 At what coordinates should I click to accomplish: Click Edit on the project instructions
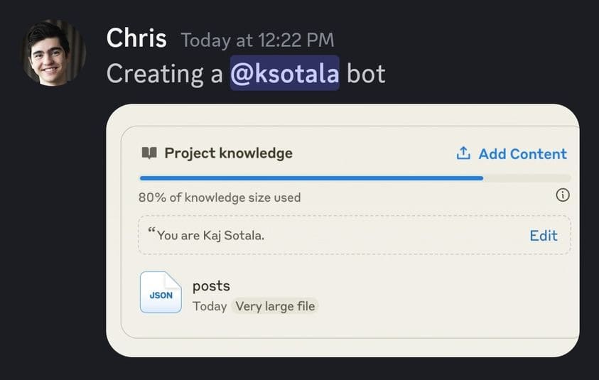point(544,235)
